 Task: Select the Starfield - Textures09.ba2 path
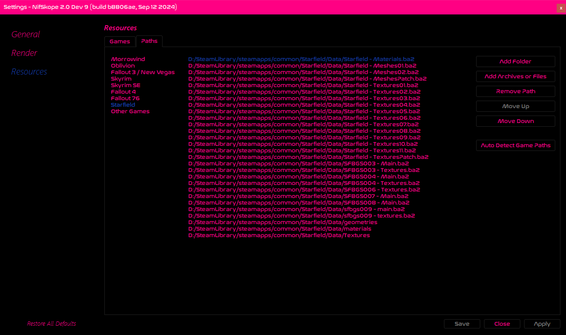(x=304, y=137)
